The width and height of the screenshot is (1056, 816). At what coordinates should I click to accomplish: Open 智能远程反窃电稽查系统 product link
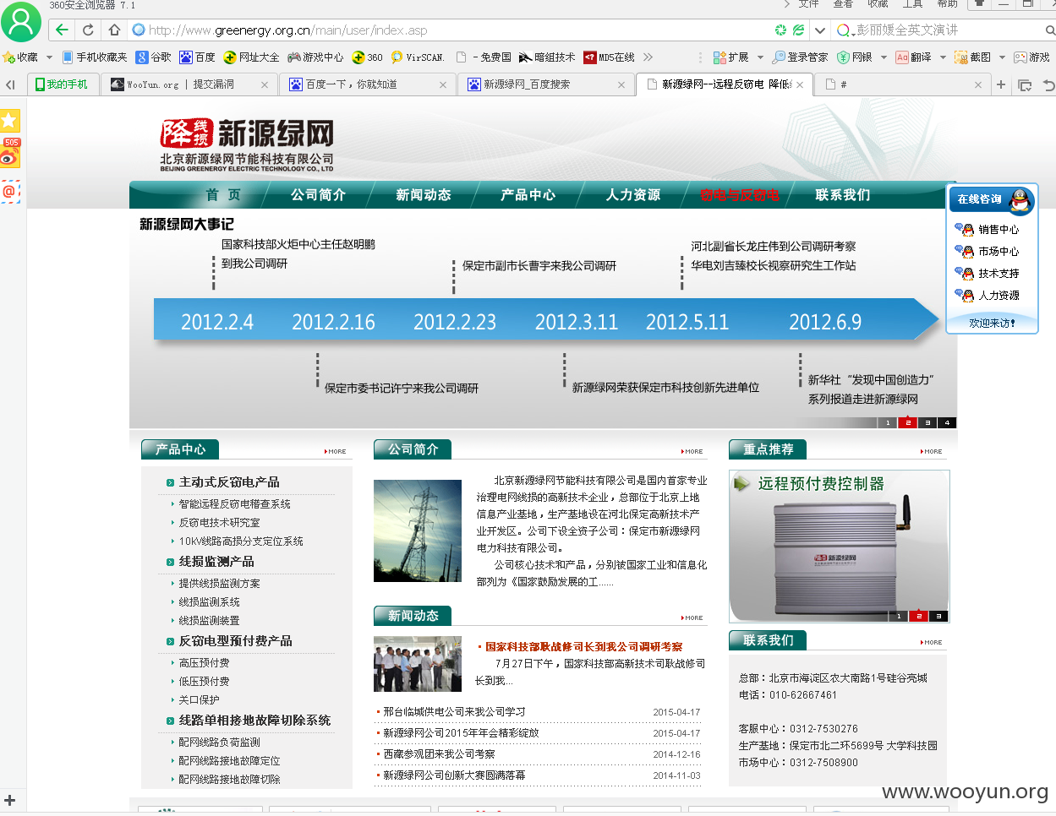point(234,503)
